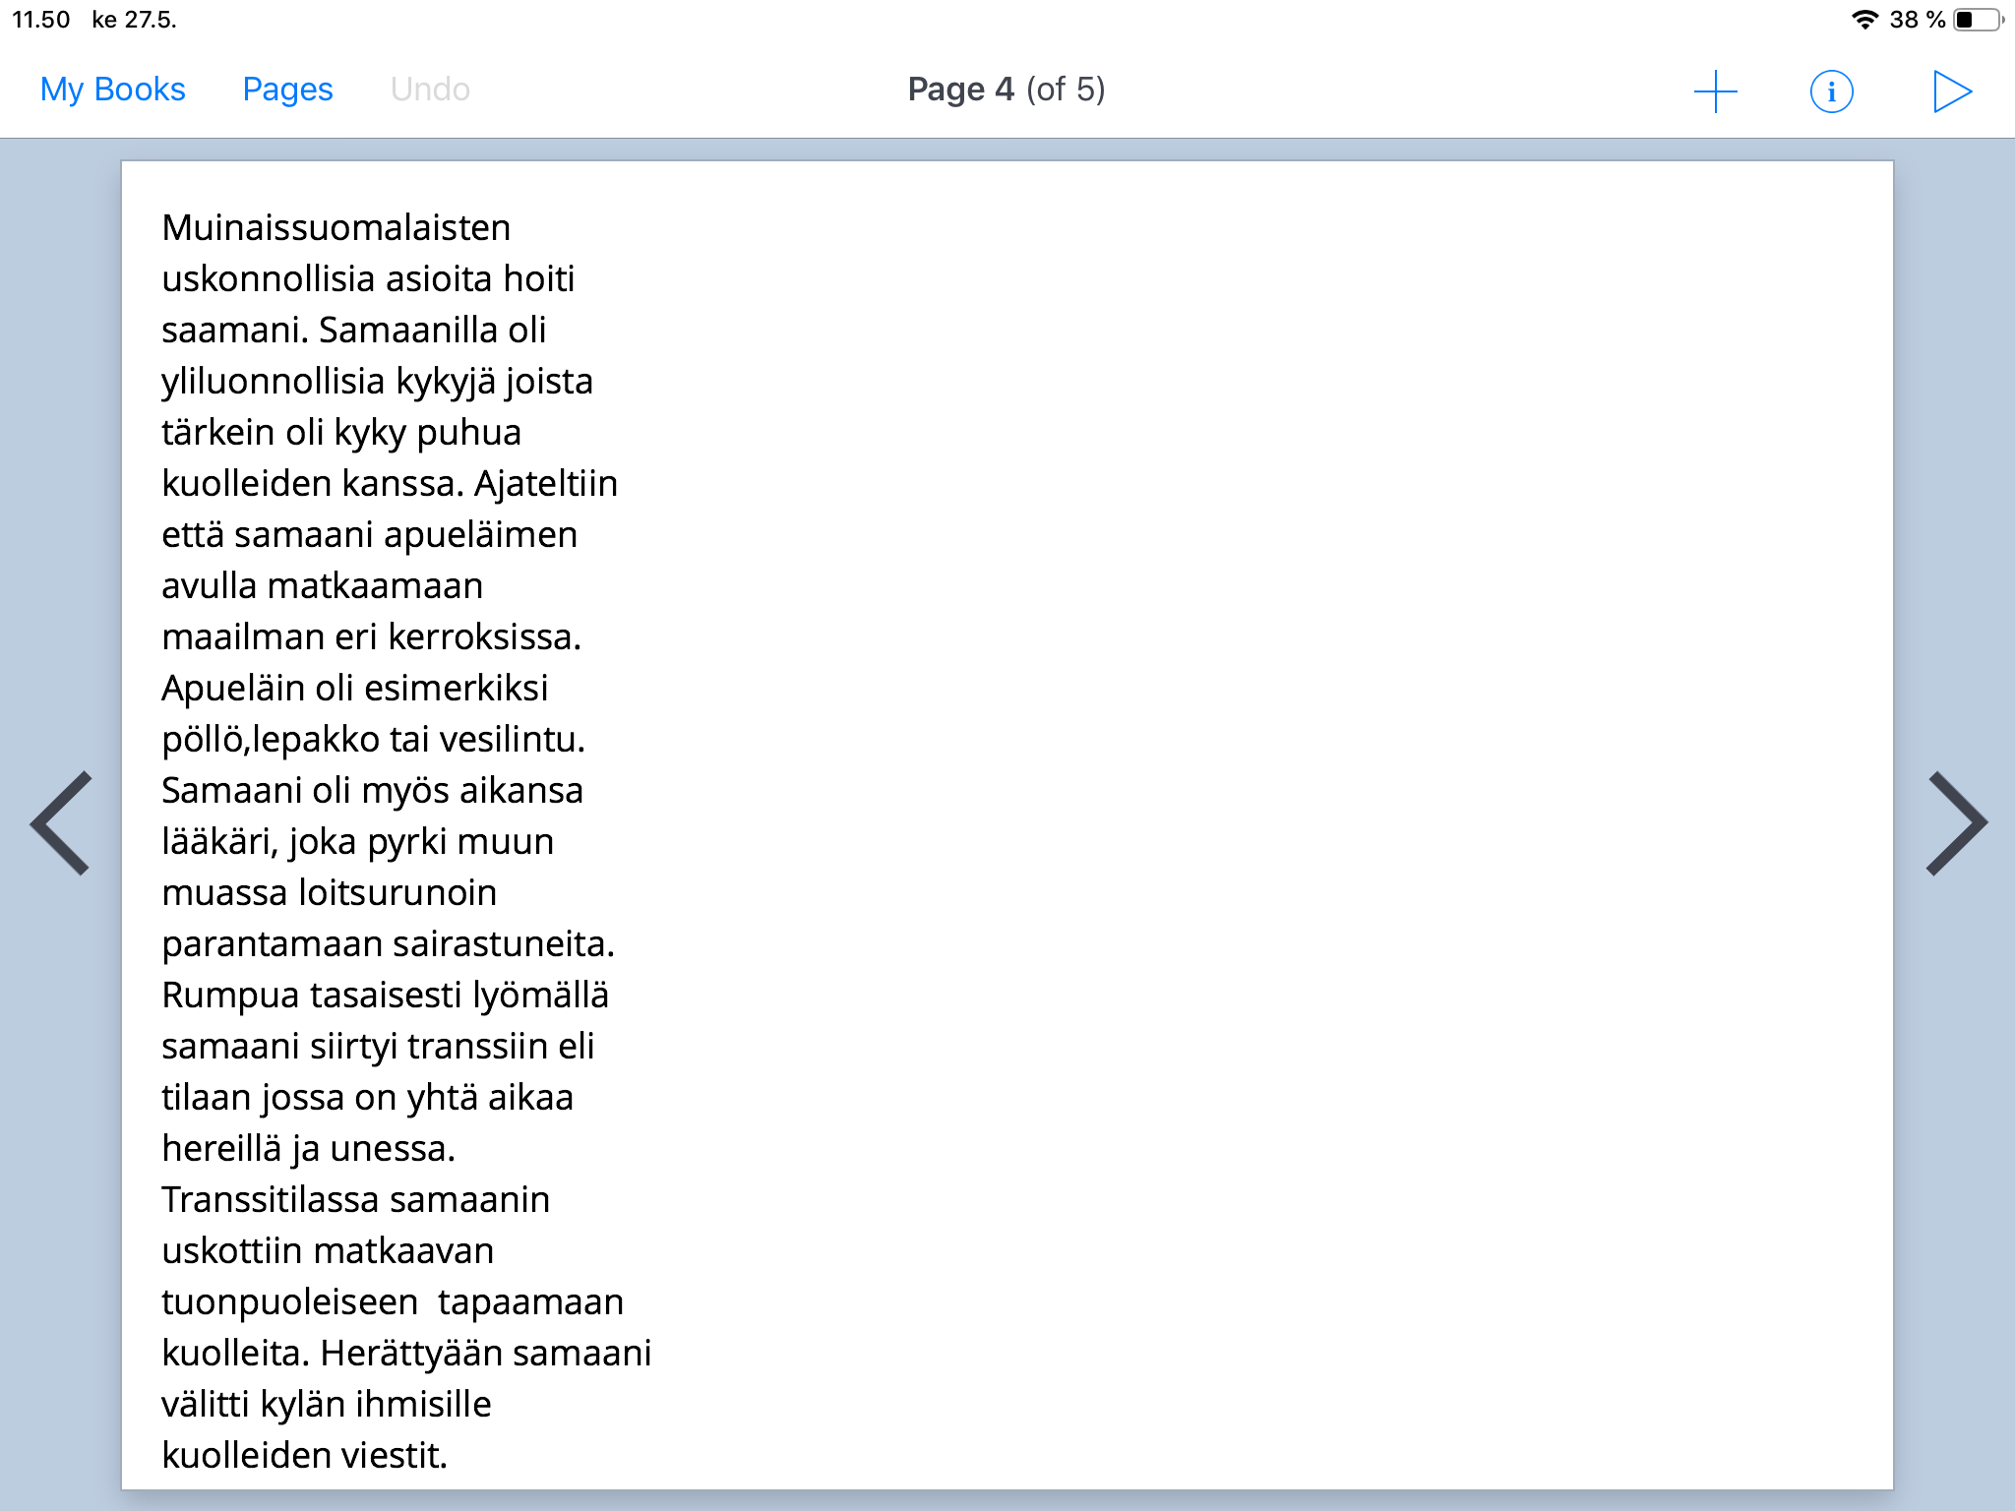Click the word Rumpua in the text
2015x1511 pixels.
pos(230,996)
